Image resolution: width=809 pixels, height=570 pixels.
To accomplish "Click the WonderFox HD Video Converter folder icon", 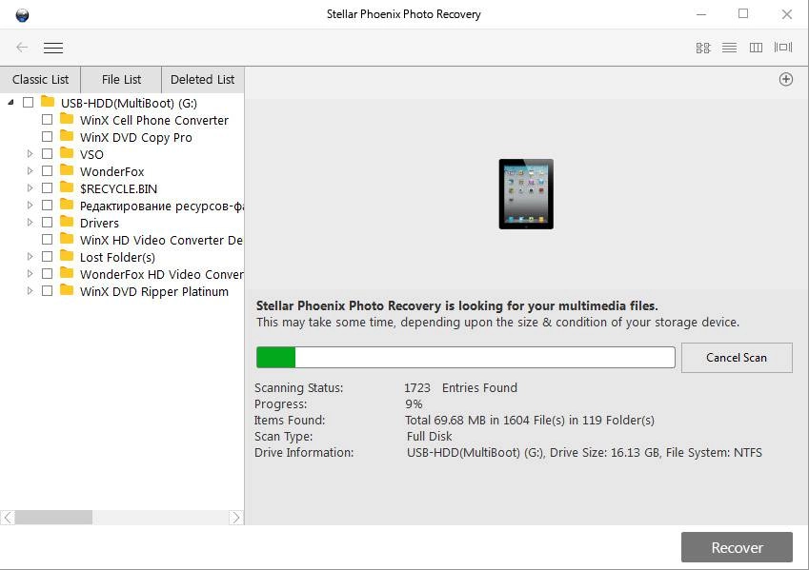I will click(67, 273).
